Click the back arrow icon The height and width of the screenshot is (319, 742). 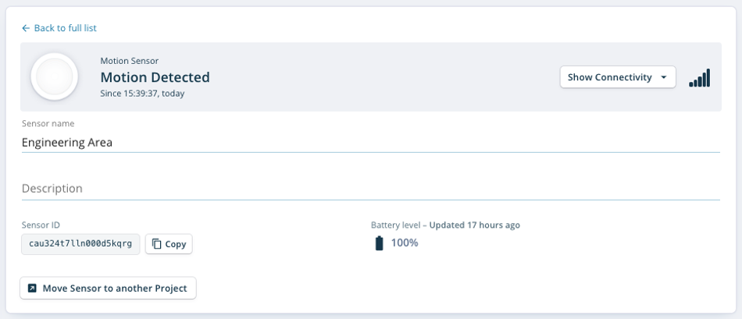[26, 28]
